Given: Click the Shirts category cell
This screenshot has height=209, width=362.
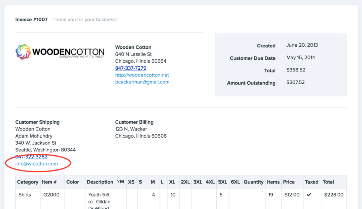Looking at the screenshot, I should [x=25, y=195].
